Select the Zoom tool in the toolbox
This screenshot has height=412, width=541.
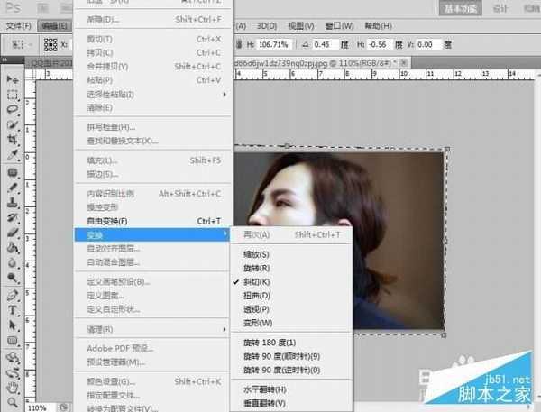coord(13,402)
